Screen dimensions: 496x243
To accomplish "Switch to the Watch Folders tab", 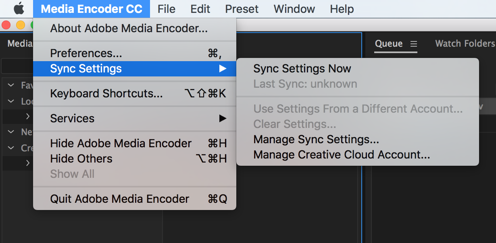I will [465, 43].
